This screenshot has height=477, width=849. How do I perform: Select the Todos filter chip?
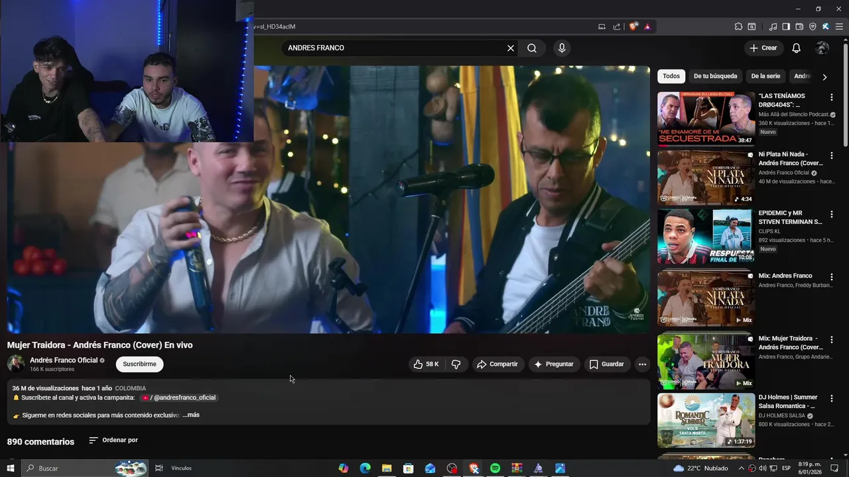pos(671,76)
